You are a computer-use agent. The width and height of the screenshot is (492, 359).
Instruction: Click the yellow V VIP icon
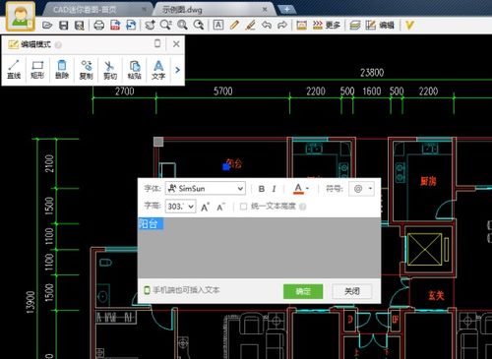[x=409, y=26]
